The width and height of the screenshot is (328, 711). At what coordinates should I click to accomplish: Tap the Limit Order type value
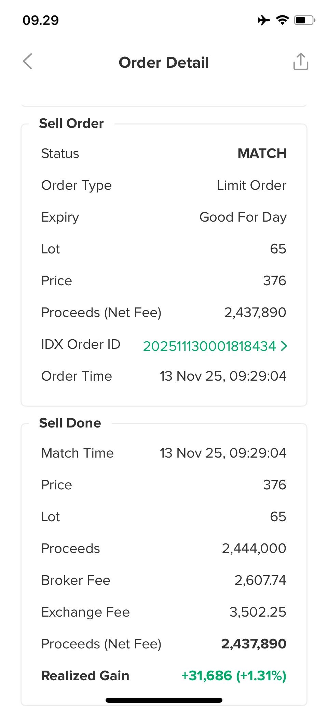pos(251,185)
